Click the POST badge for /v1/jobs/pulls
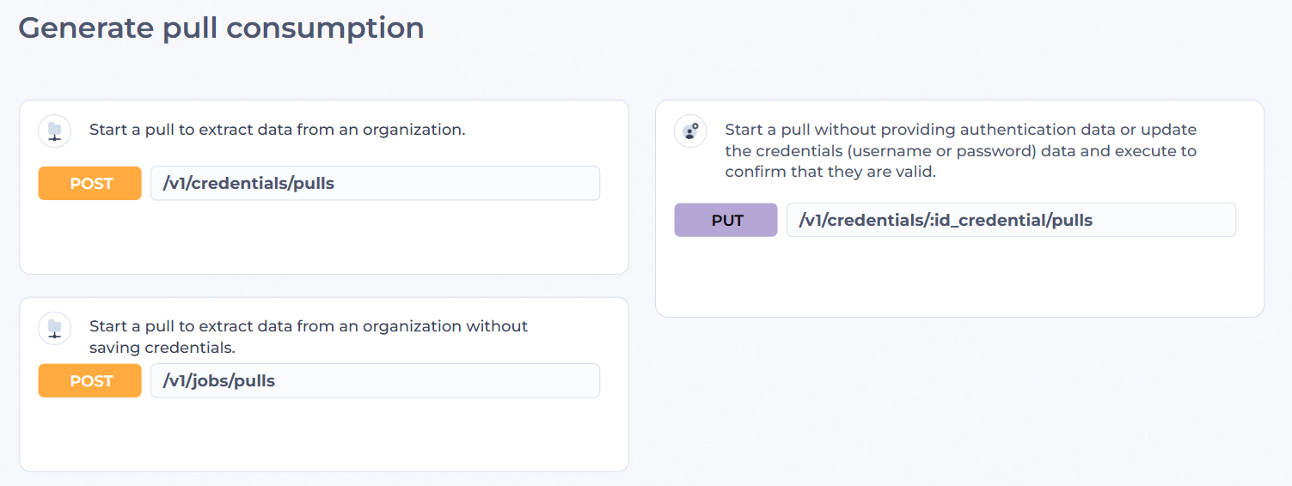This screenshot has height=486, width=1292. 89,380
